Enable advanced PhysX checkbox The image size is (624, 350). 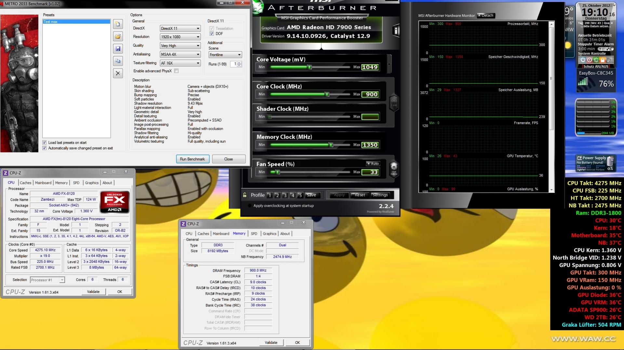tap(176, 71)
